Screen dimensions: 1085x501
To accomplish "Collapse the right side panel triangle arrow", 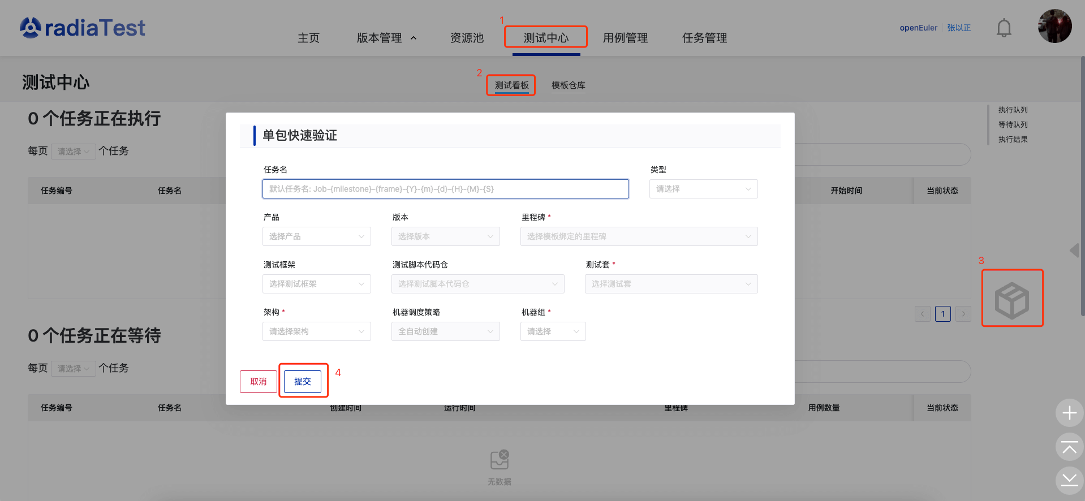I will tap(1074, 250).
